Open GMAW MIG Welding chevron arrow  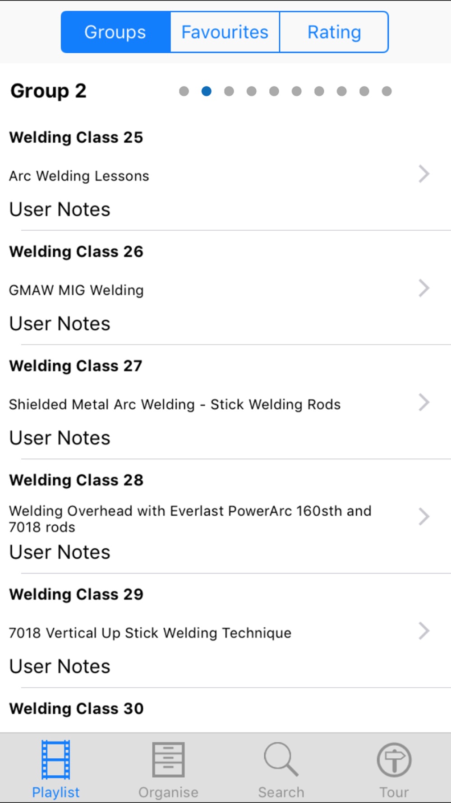pyautogui.click(x=423, y=288)
